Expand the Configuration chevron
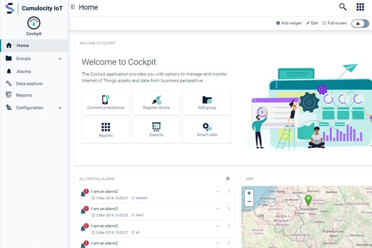Screen dimensions: 372x248 (60, 108)
